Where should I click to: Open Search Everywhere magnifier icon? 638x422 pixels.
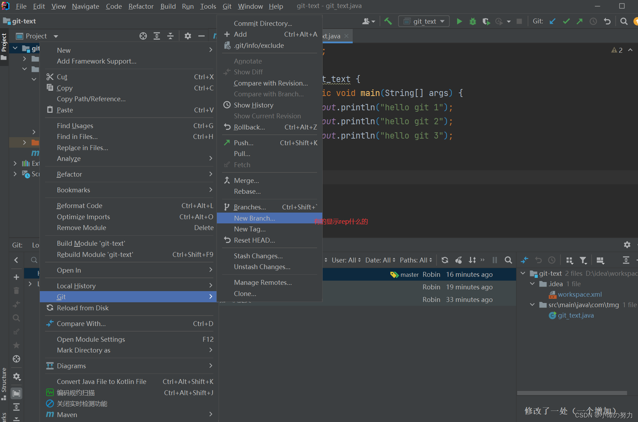pyautogui.click(x=624, y=21)
